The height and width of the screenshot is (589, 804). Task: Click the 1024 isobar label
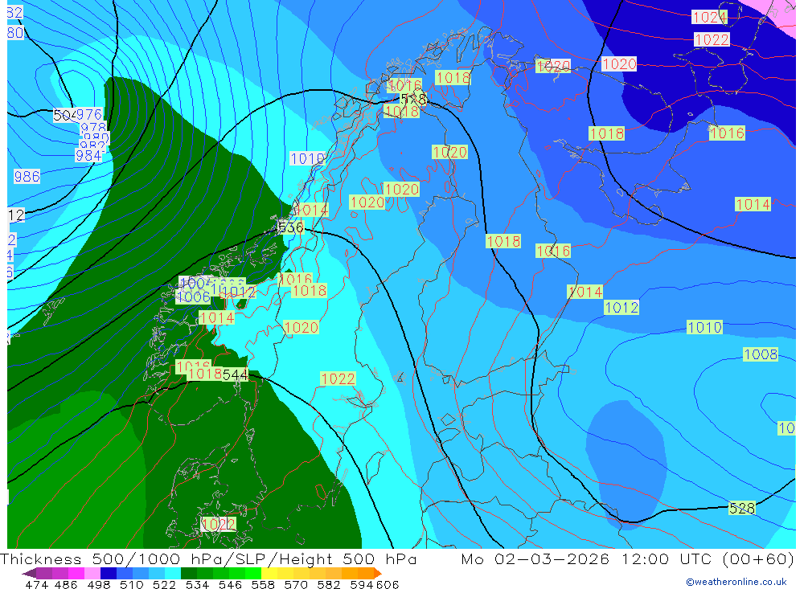point(709,18)
